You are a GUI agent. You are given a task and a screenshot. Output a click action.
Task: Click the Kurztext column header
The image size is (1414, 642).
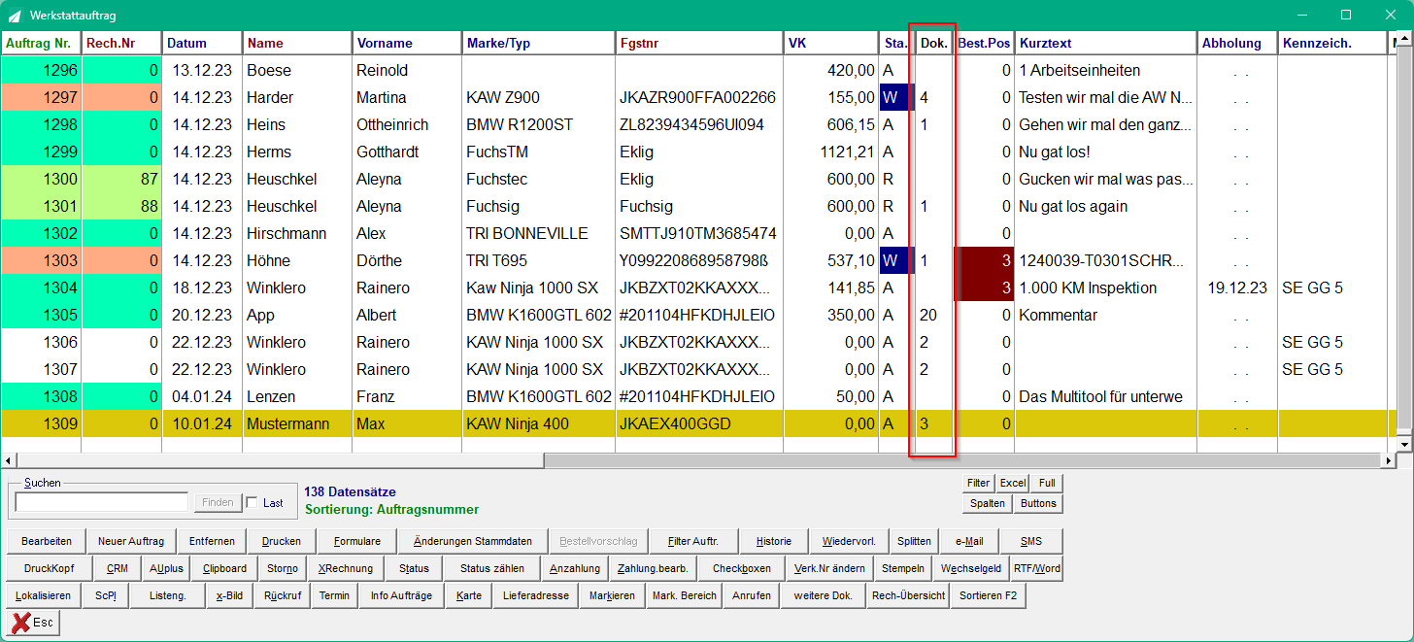point(1106,43)
